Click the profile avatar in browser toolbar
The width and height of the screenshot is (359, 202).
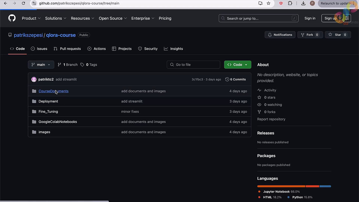pyautogui.click(x=312, y=3)
